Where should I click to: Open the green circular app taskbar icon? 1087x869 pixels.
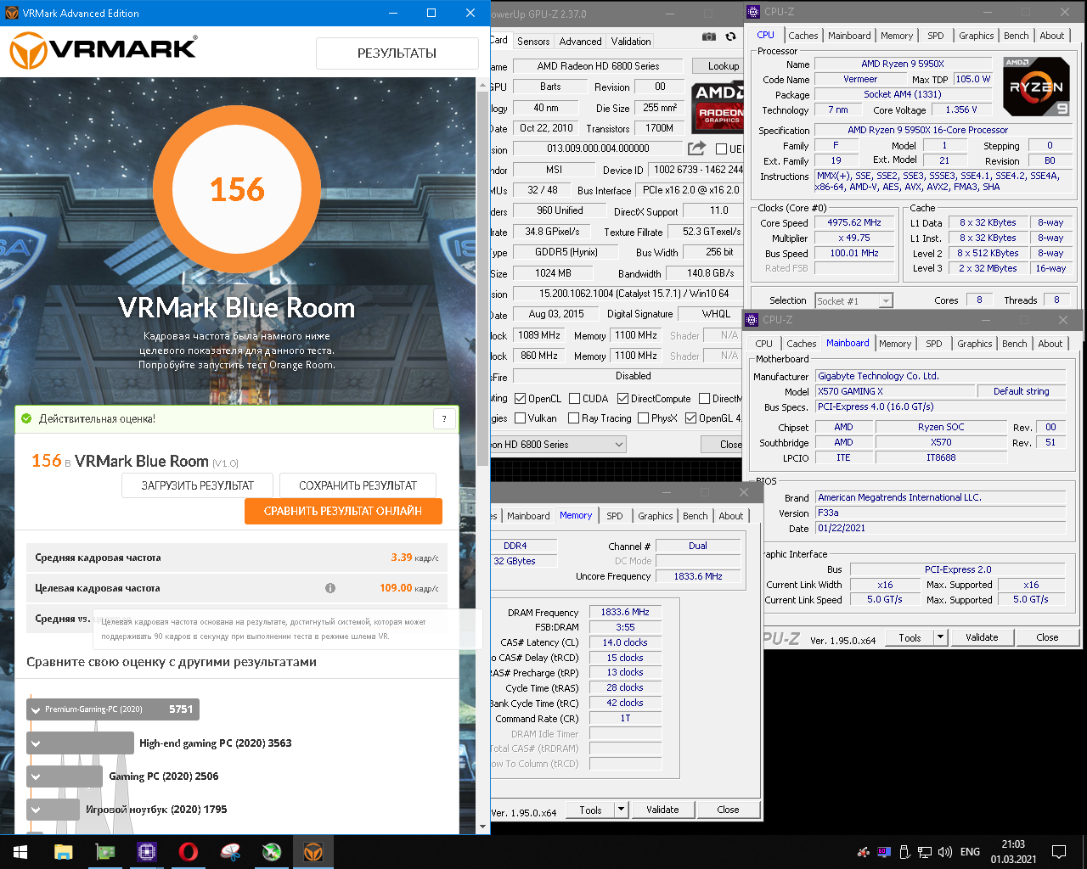271,852
